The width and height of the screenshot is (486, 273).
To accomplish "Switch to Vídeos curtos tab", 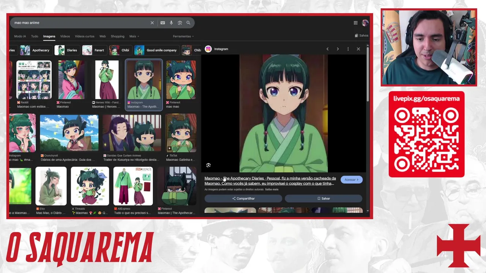I will 85,36.
